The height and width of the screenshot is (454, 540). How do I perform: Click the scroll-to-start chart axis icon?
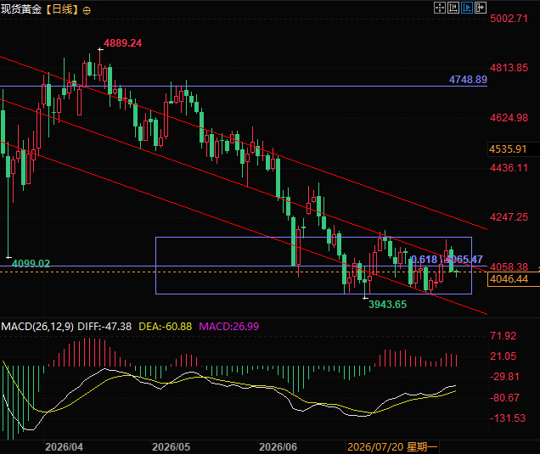[x=453, y=8]
